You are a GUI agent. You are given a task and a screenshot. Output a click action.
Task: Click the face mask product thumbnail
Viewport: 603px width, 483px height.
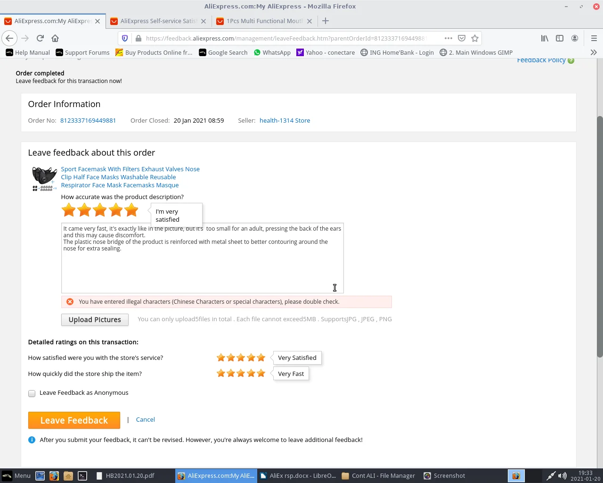point(44,179)
